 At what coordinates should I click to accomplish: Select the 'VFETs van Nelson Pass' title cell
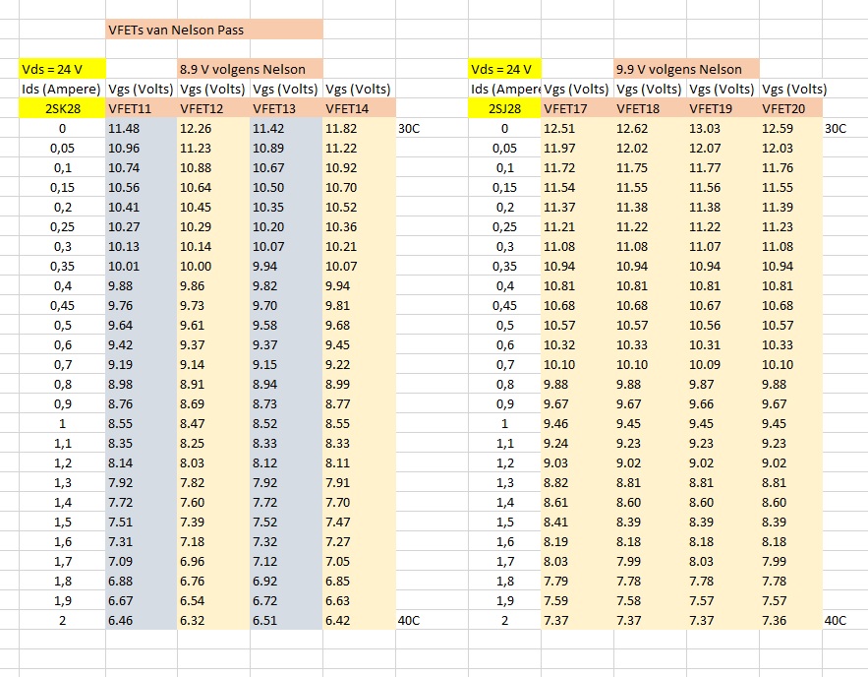[214, 30]
